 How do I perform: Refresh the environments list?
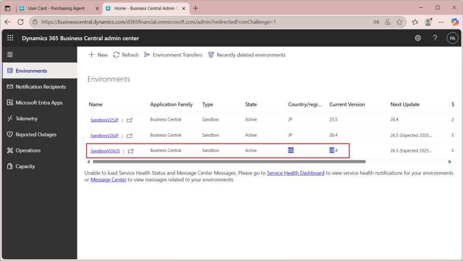[126, 55]
